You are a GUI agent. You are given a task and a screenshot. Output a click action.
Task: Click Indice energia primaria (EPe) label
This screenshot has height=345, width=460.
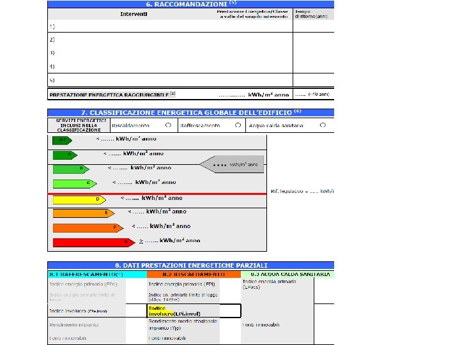coord(83,284)
